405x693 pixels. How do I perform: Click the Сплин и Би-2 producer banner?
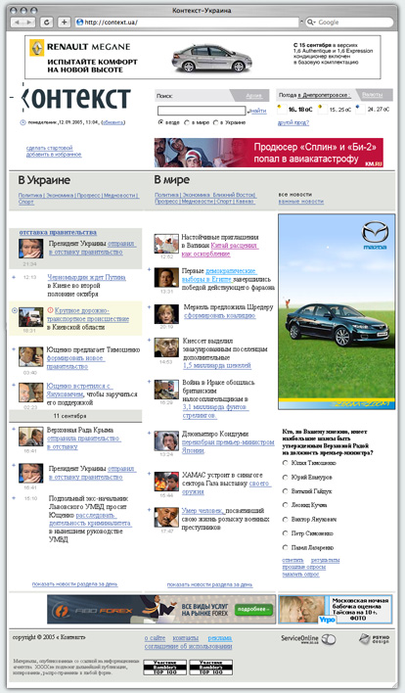(268, 153)
